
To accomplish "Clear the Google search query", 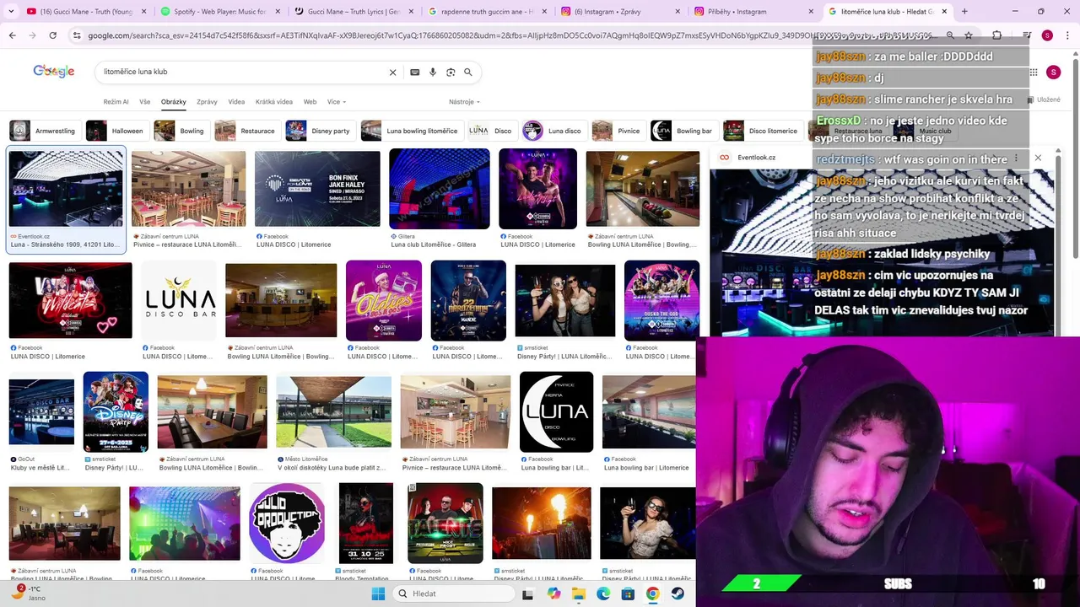I will (392, 73).
